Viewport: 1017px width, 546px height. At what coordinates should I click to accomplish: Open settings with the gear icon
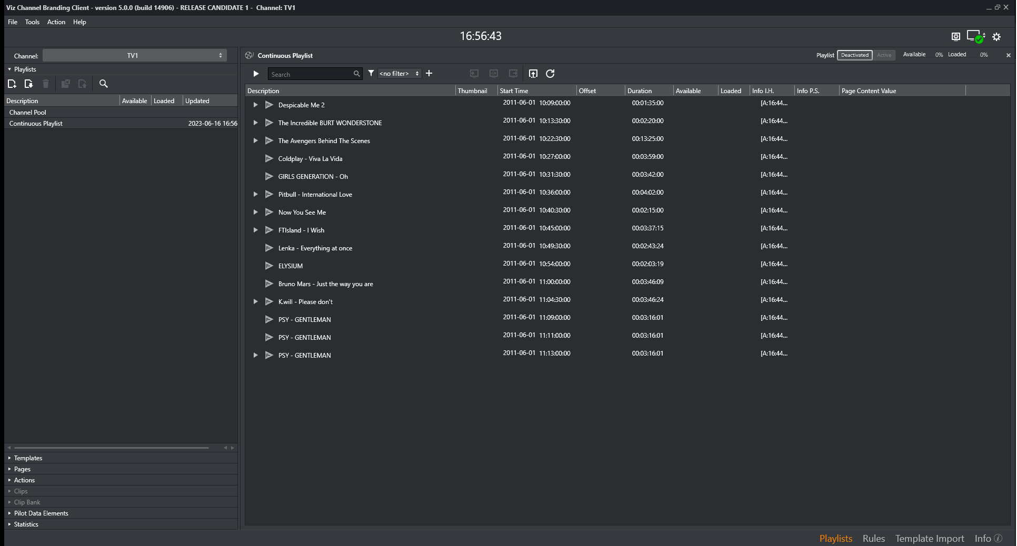click(996, 37)
